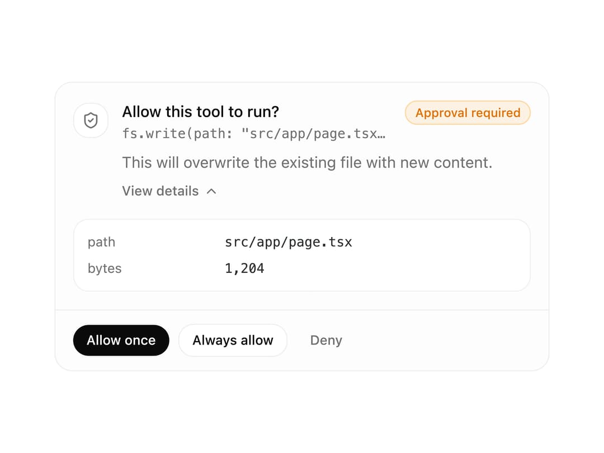Click the View details label
The height and width of the screenshot is (453, 604).
(161, 191)
